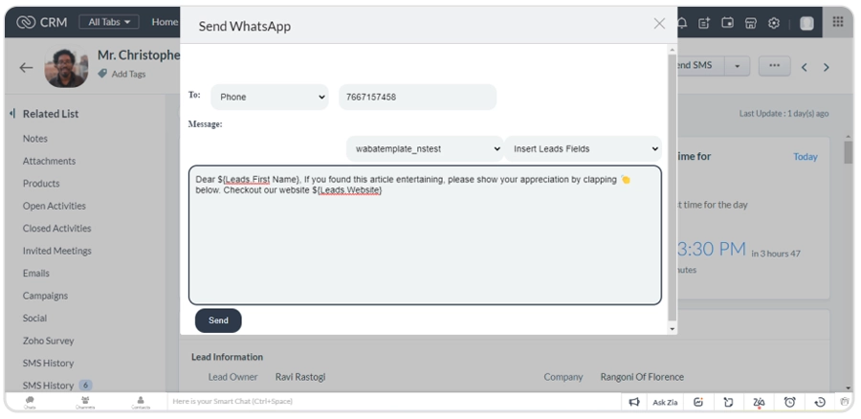Go back using the left arrow icon
The height and width of the screenshot is (419, 861).
26,68
